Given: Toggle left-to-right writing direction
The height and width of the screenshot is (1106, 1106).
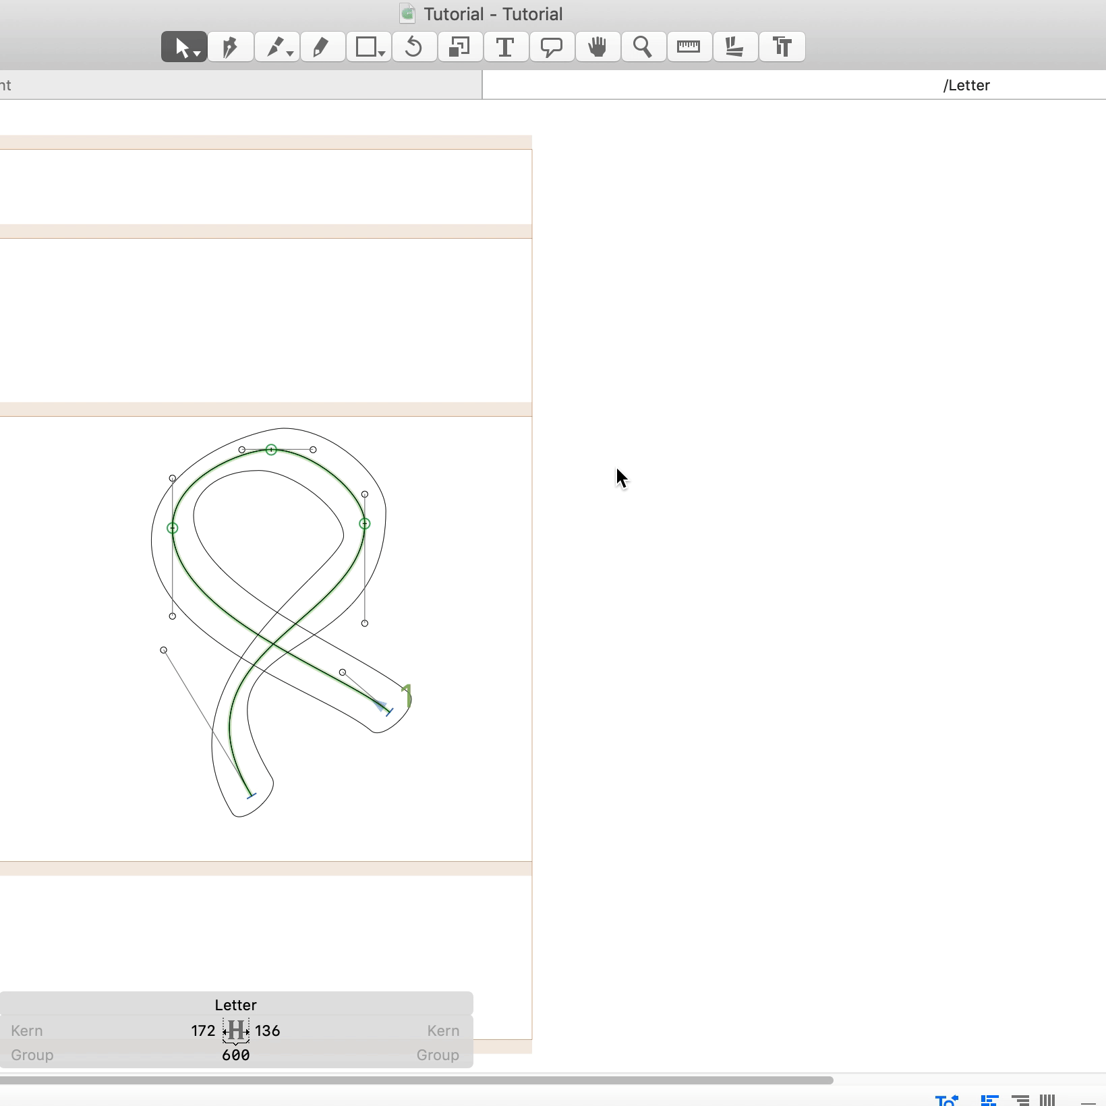Looking at the screenshot, I should point(989,1100).
